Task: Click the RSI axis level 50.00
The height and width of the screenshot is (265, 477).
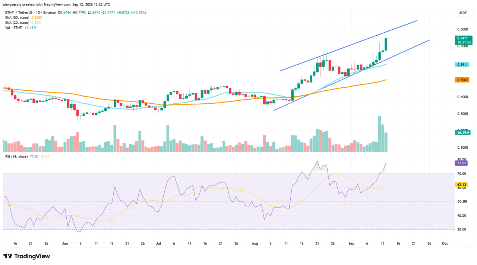Action: click(x=461, y=201)
